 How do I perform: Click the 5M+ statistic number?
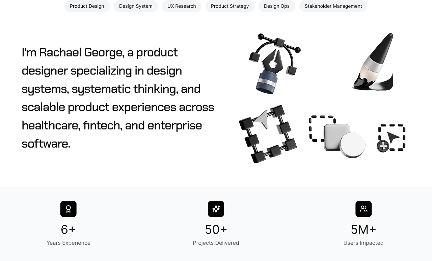363,230
